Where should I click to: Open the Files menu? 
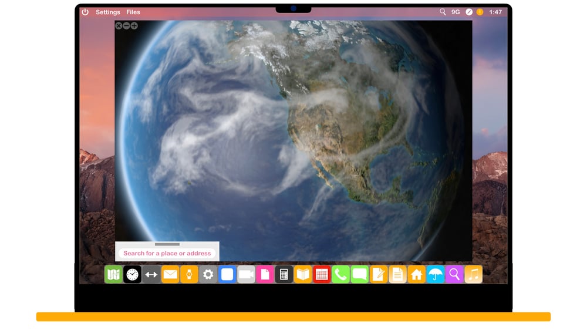pyautogui.click(x=133, y=12)
